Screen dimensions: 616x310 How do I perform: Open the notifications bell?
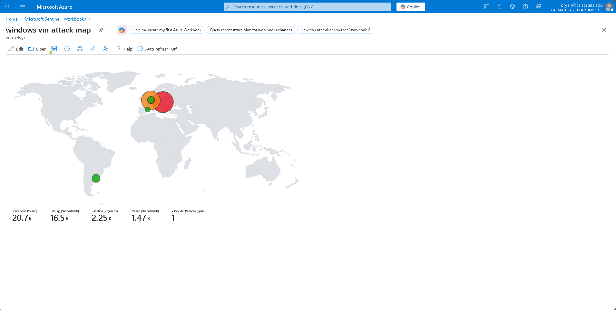[500, 7]
